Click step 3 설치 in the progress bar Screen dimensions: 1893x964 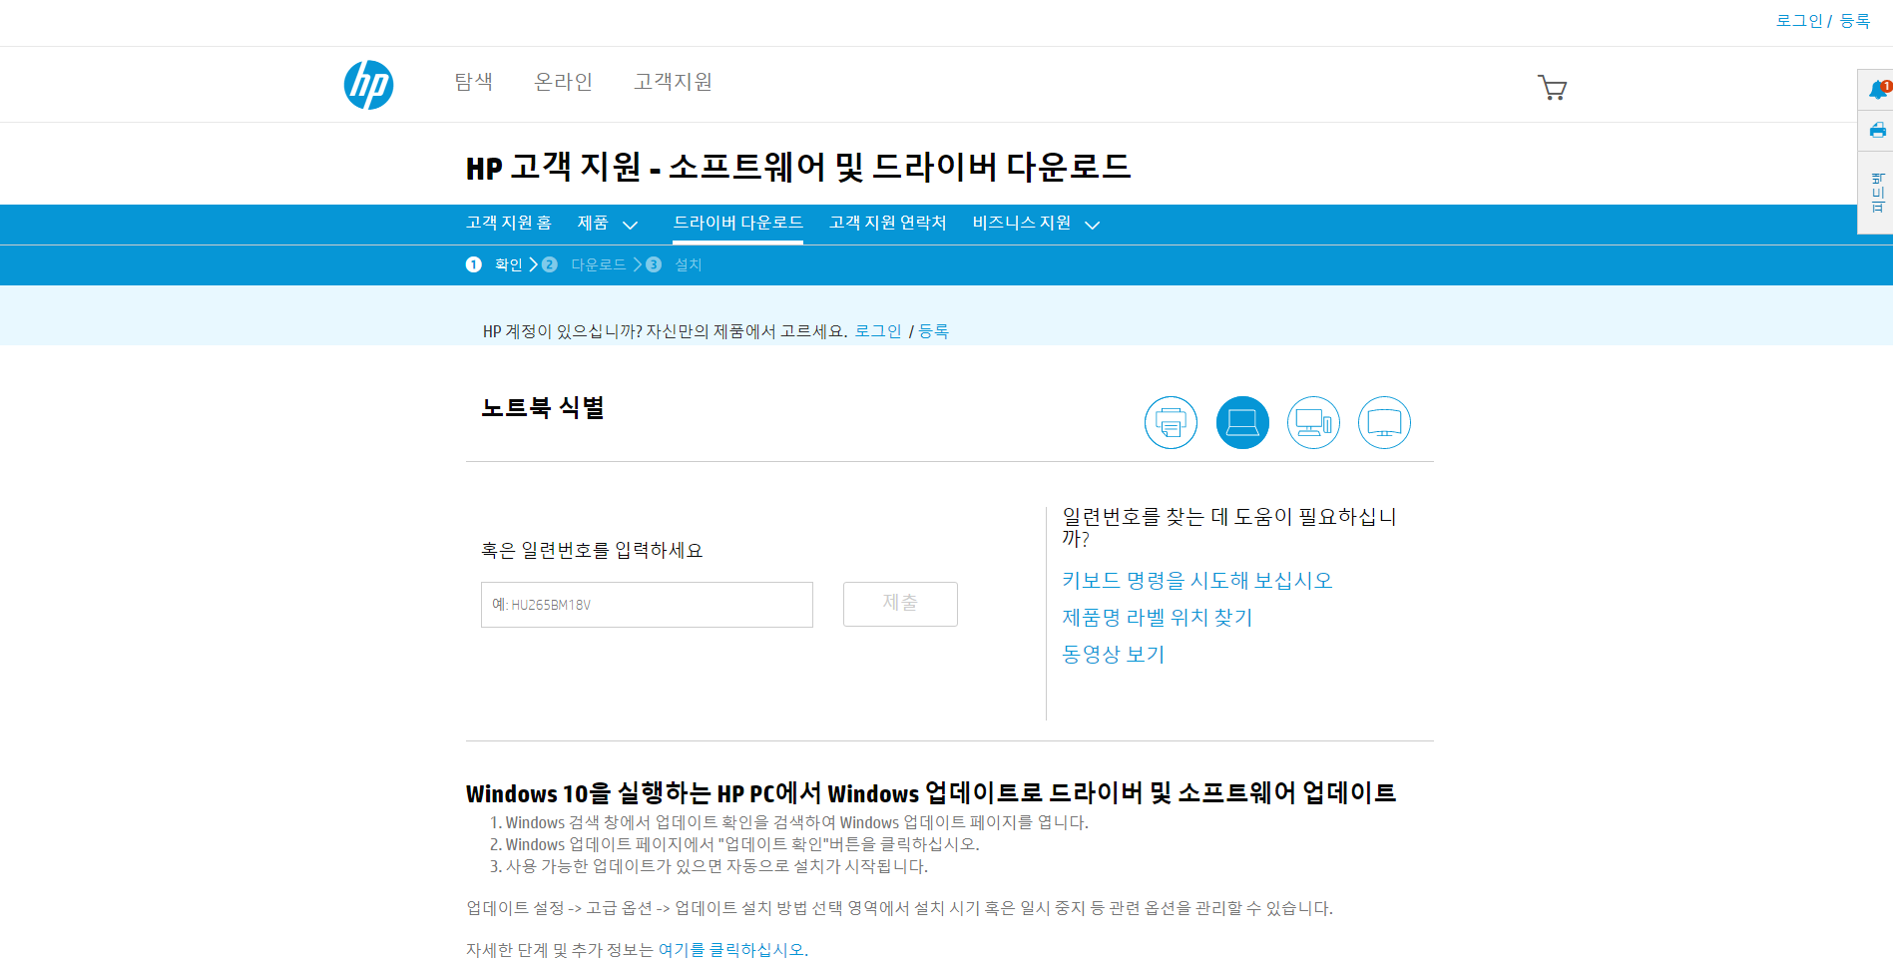pos(675,264)
